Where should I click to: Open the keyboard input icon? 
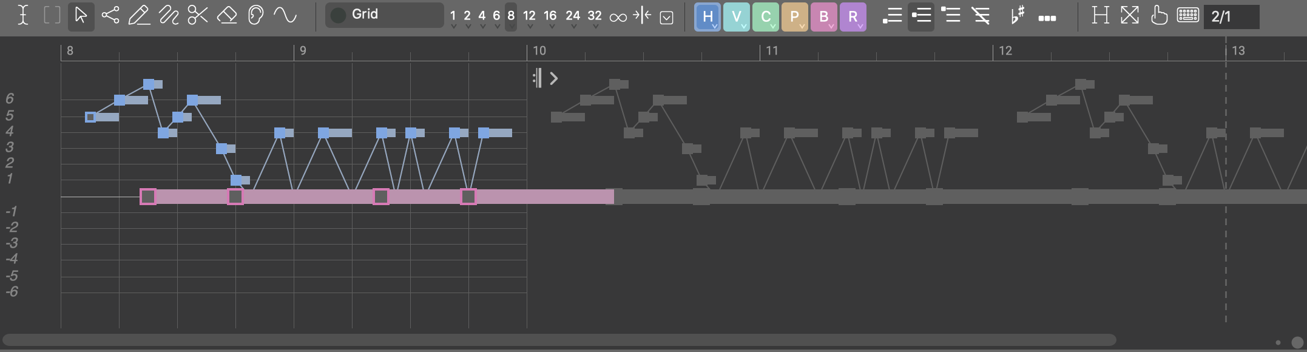(x=1187, y=16)
